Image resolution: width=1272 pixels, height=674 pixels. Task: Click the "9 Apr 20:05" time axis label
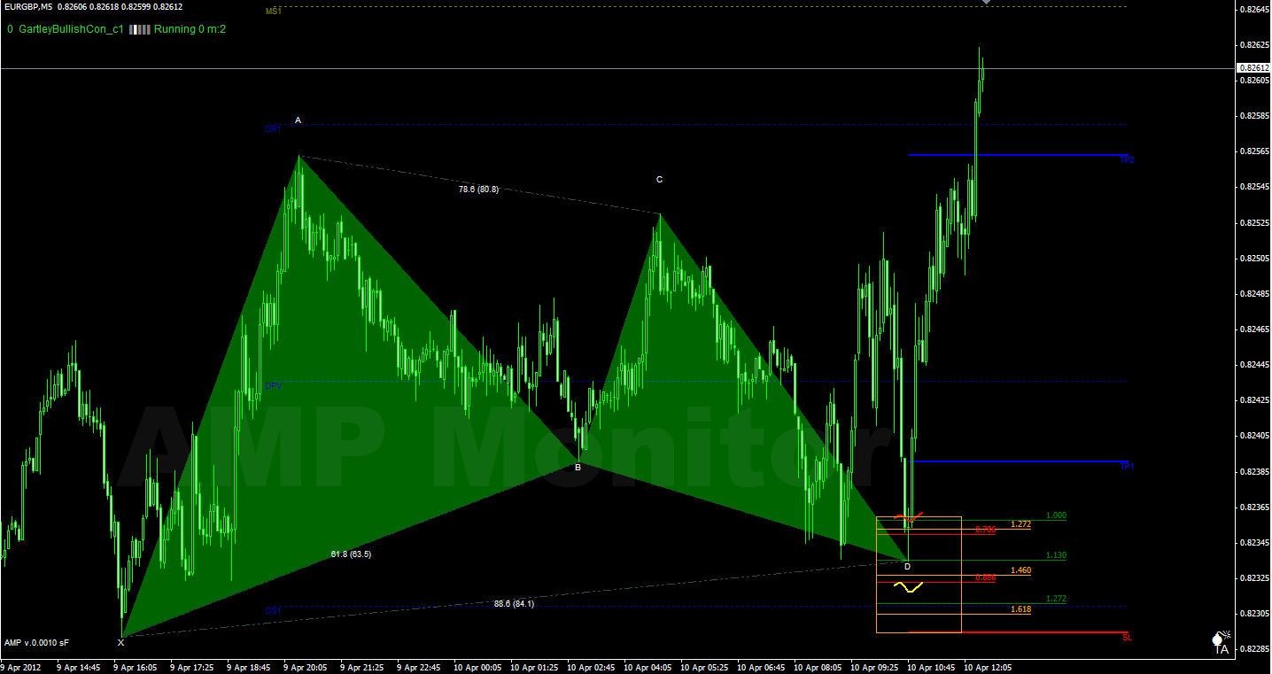306,668
